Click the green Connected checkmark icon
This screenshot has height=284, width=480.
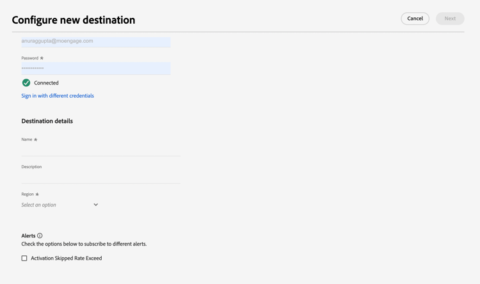26,83
